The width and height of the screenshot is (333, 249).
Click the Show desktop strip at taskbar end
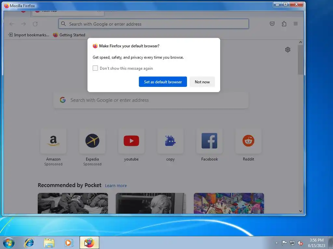coord(330,243)
